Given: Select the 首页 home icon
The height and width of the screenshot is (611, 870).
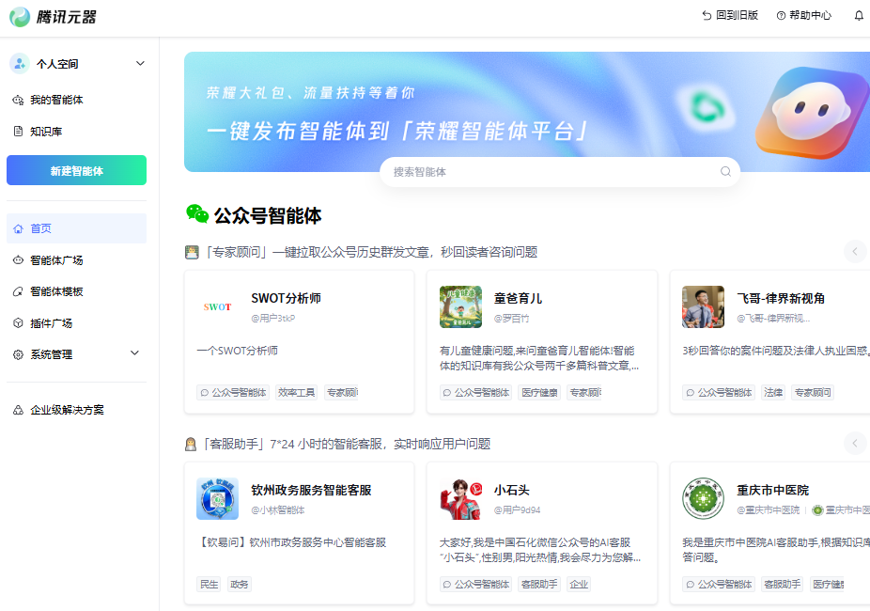Looking at the screenshot, I should (x=18, y=228).
